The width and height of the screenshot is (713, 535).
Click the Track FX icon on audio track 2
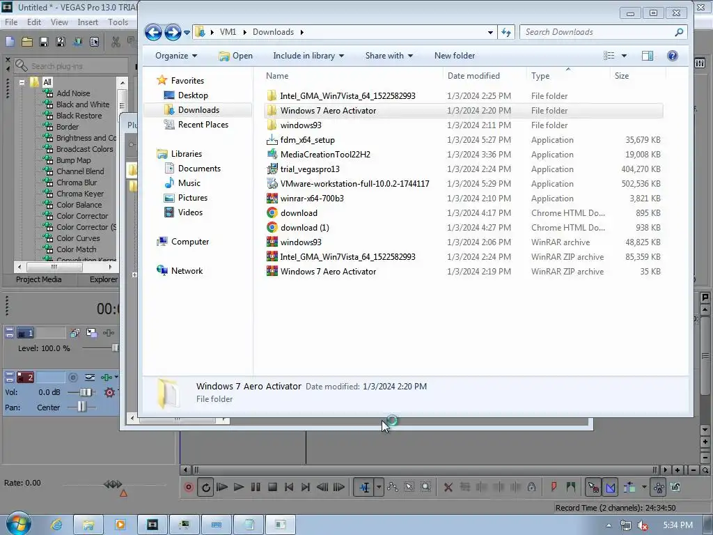point(107,377)
